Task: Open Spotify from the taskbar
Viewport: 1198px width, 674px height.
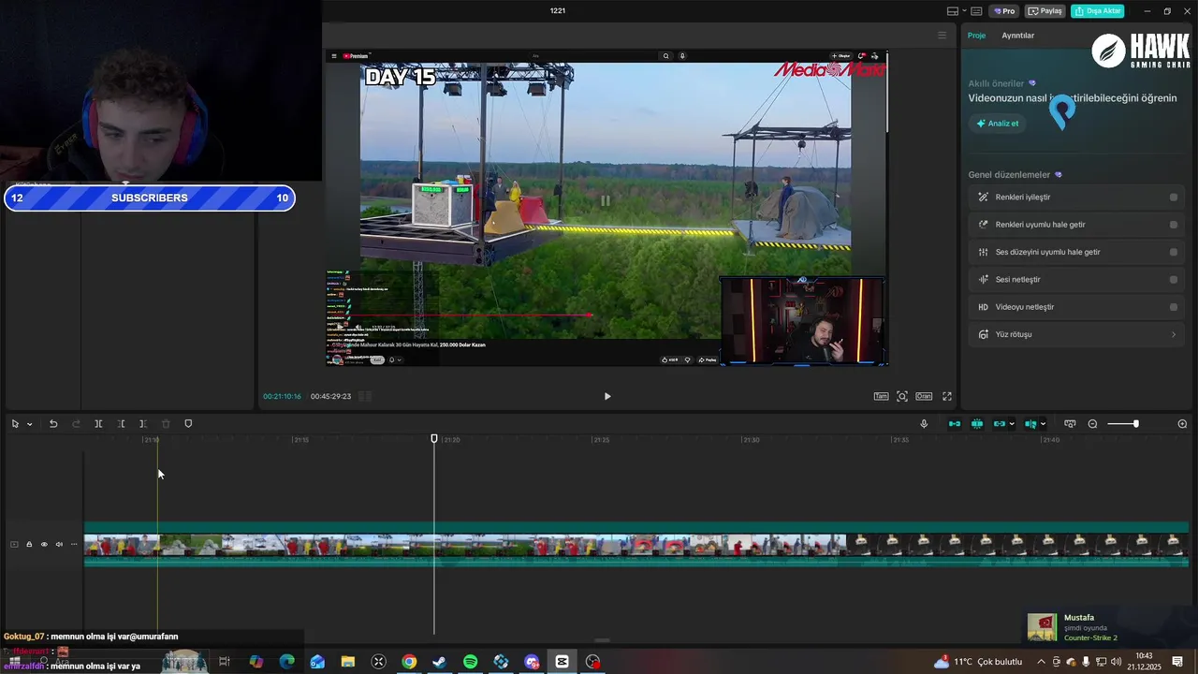Action: coord(471,662)
